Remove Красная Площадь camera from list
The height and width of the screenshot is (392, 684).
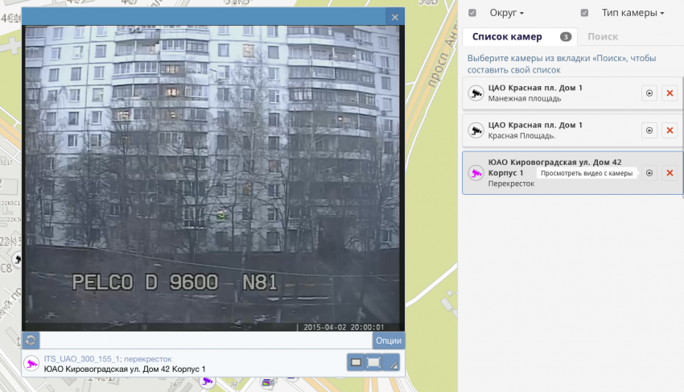(669, 130)
